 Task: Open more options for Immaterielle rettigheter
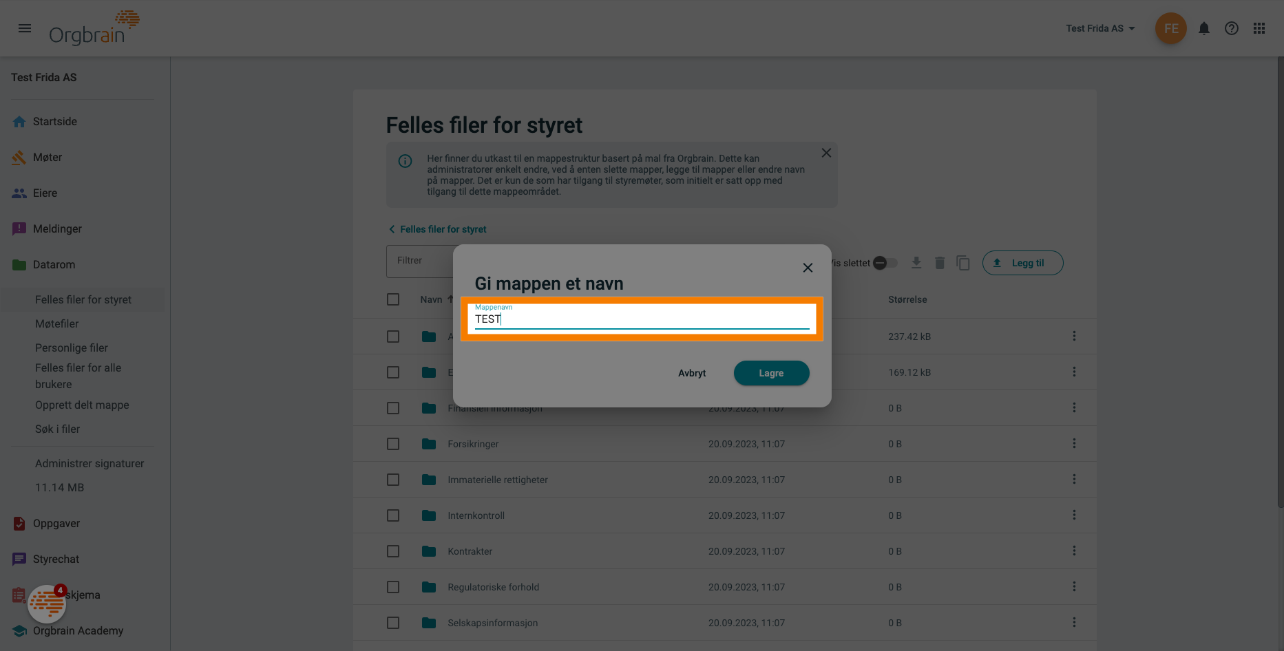(1074, 479)
